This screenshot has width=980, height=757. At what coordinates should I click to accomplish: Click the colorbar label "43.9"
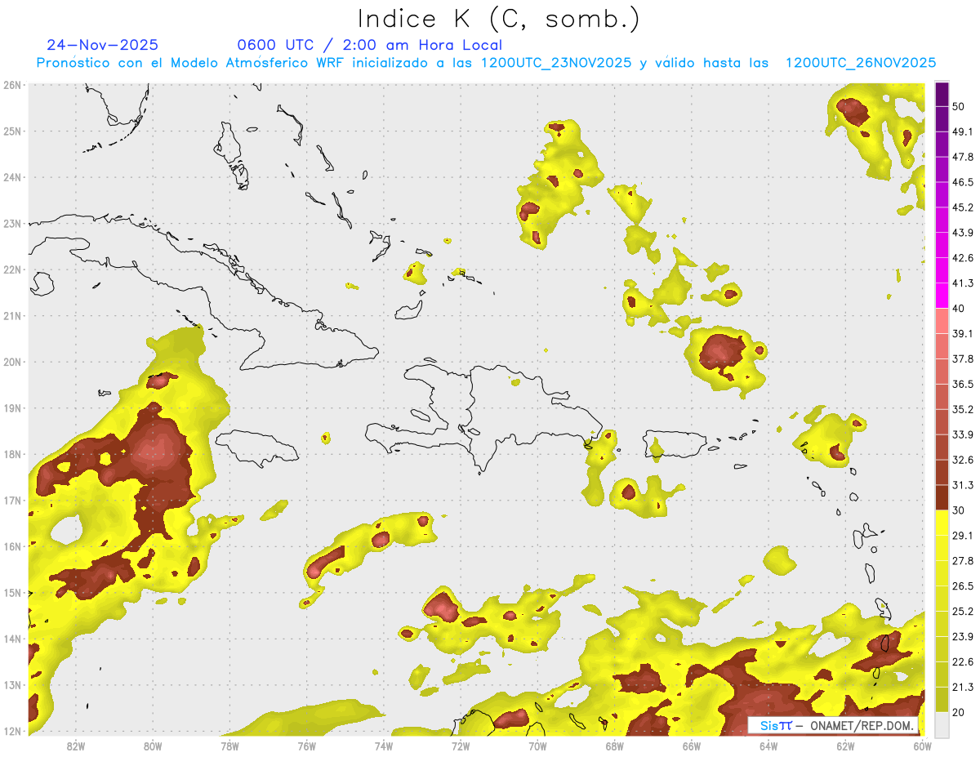[x=962, y=233]
